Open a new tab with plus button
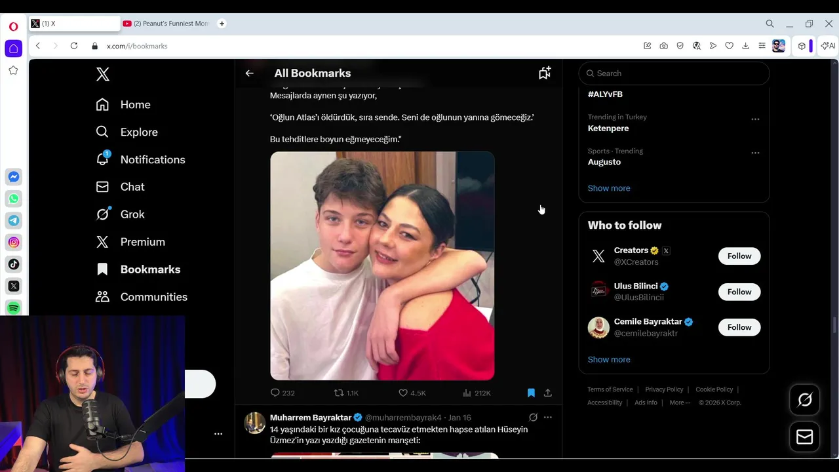Image resolution: width=839 pixels, height=472 pixels. pos(222,24)
